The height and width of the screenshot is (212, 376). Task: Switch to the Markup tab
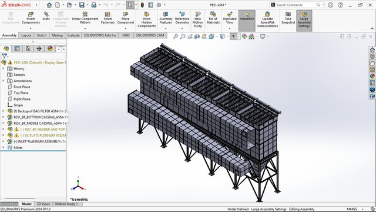pos(58,35)
